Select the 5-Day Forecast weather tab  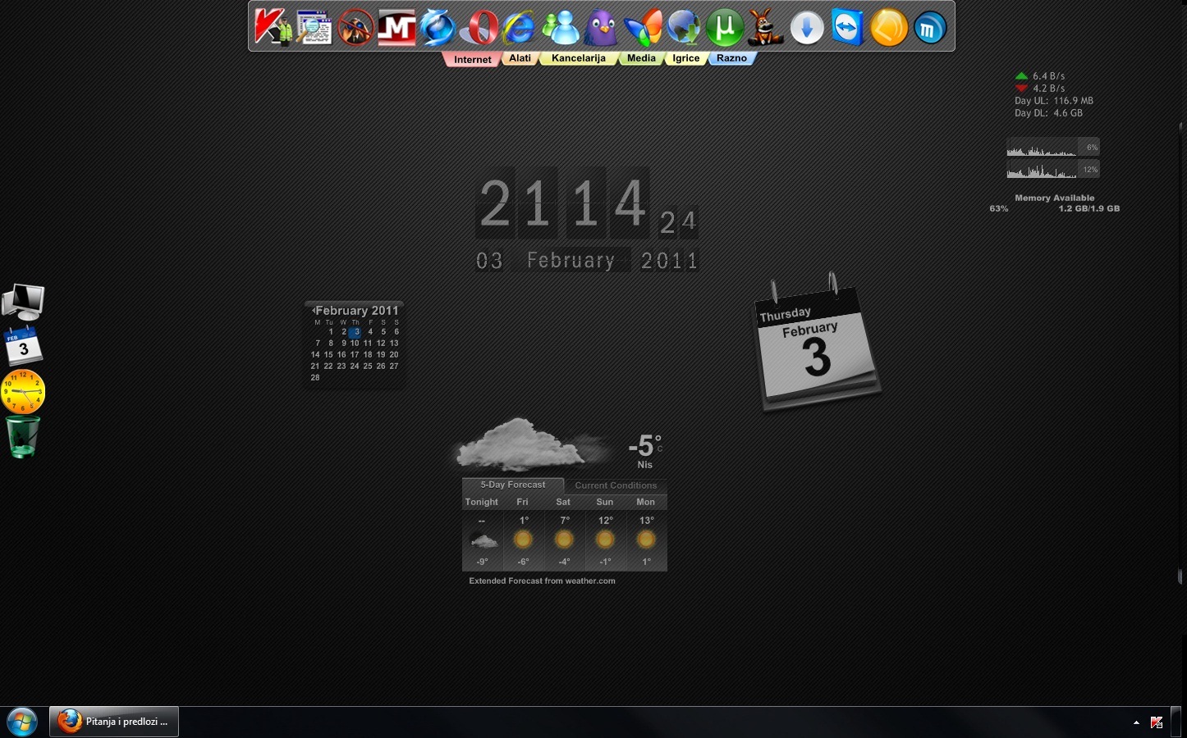click(x=513, y=485)
